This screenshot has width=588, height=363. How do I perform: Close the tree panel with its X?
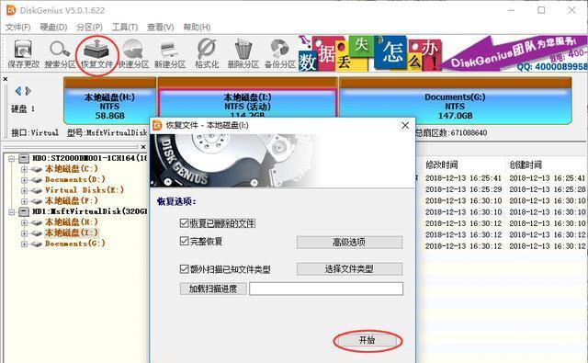point(143,147)
